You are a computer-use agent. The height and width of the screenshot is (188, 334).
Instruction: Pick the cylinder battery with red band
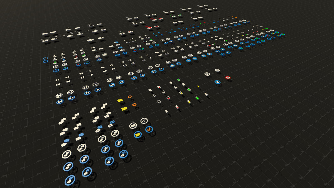pos(177,107)
